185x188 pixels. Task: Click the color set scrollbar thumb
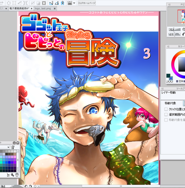click(18, 160)
